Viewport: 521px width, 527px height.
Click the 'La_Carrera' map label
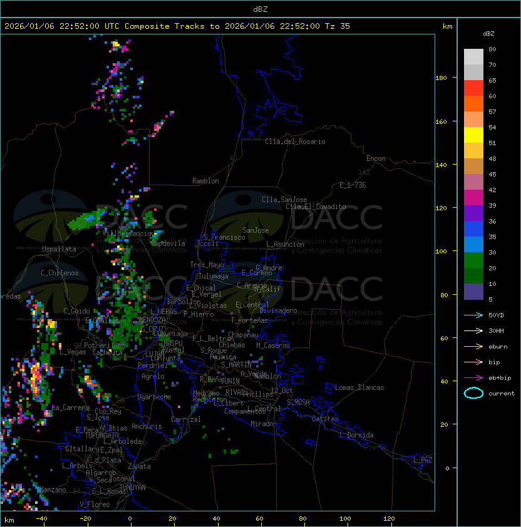[x=70, y=407]
